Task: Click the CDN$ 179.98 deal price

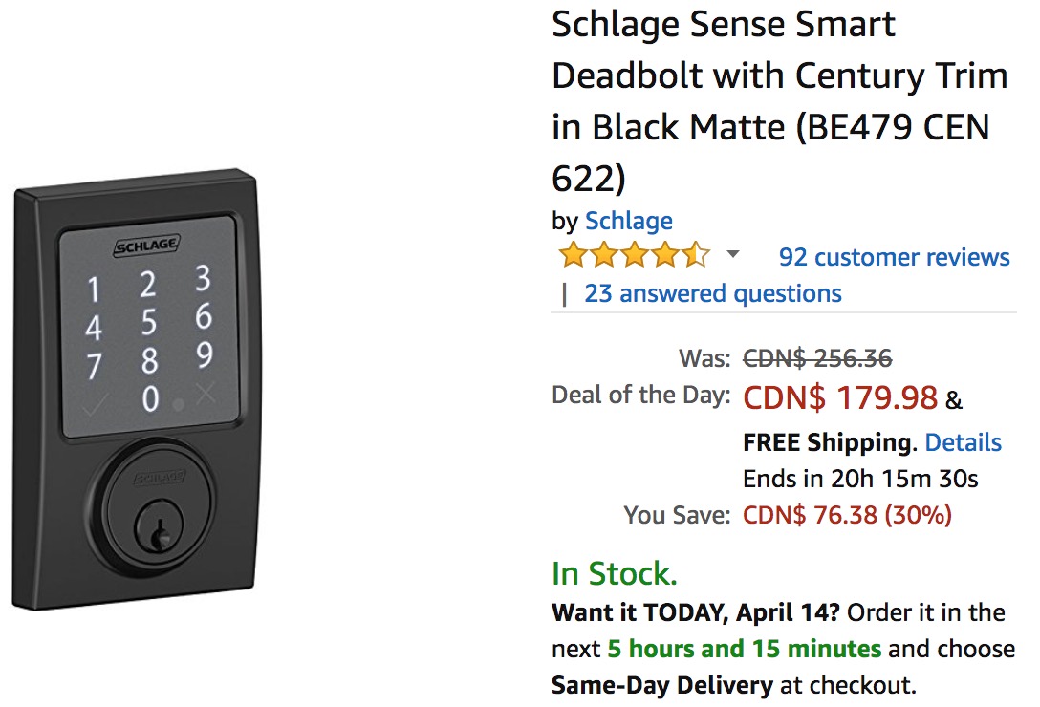Action: point(840,398)
